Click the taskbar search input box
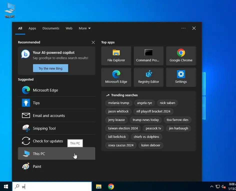This screenshot has height=191, width=236. (x=52, y=187)
